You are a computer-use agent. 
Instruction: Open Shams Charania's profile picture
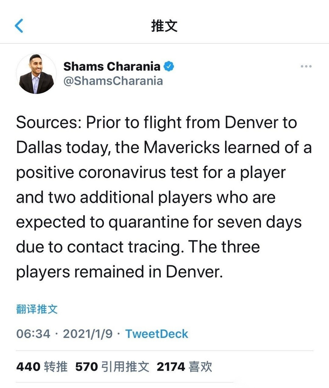[x=36, y=74]
